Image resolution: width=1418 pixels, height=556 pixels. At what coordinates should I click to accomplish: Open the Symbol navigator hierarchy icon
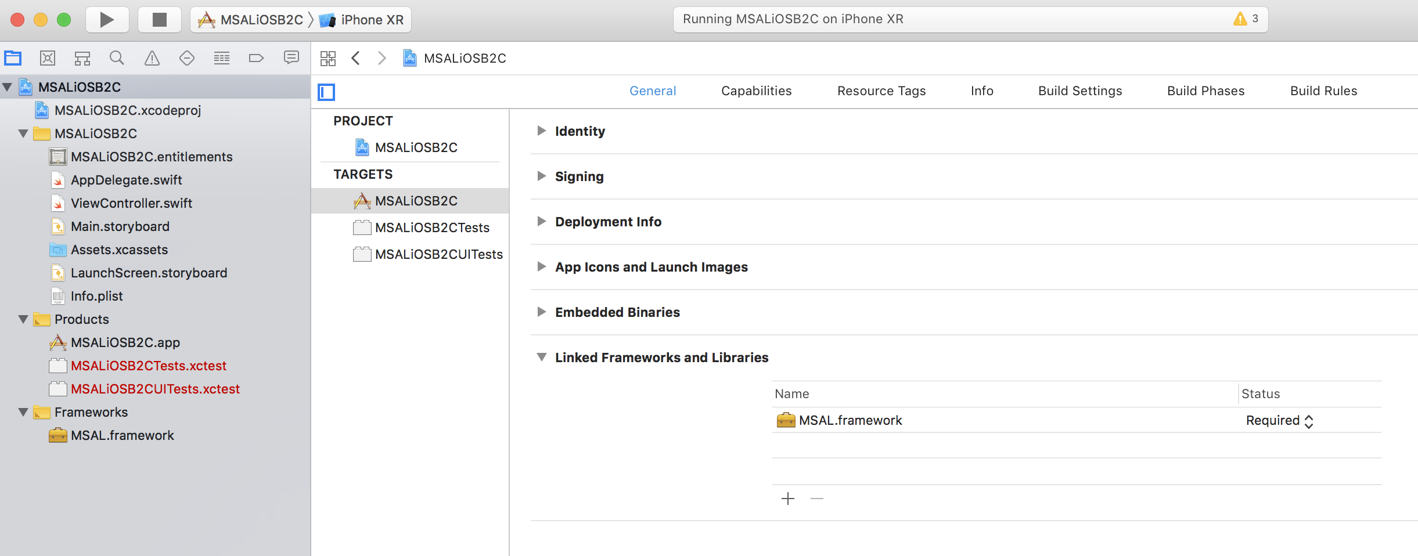point(82,58)
